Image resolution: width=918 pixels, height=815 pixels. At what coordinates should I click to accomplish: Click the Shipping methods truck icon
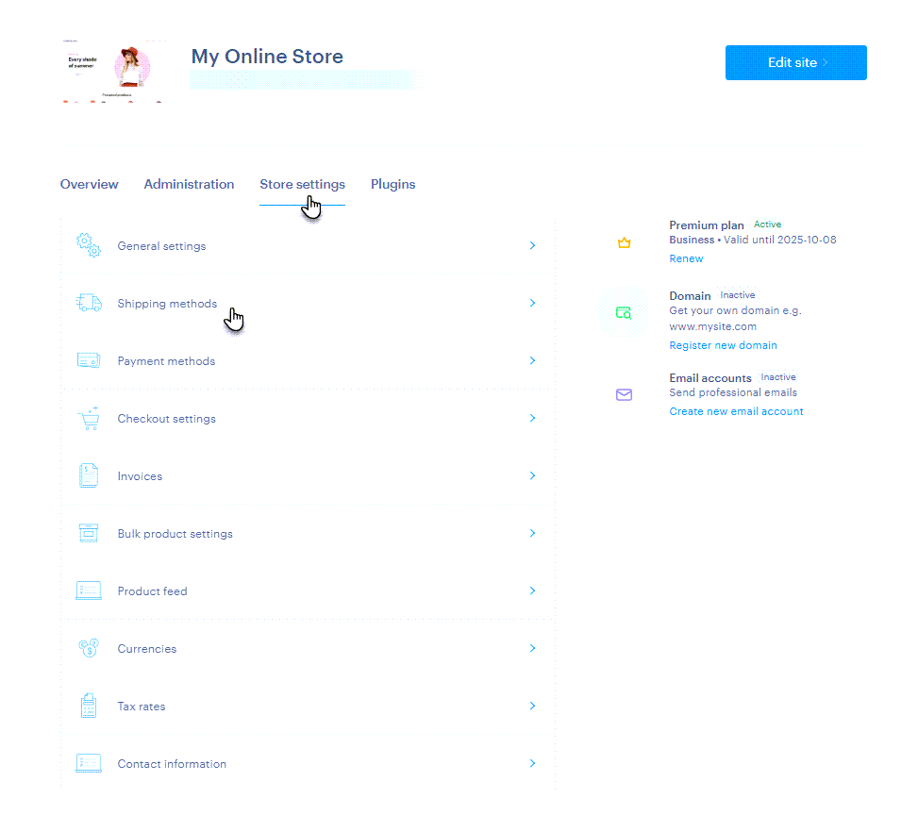89,303
